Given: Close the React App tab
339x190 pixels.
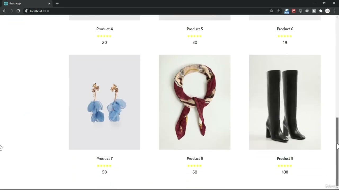Looking at the screenshot, I should pos(49,3).
